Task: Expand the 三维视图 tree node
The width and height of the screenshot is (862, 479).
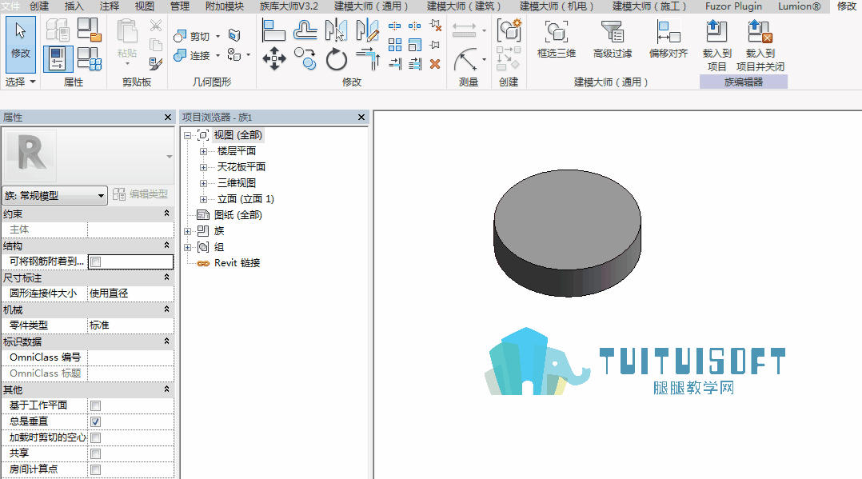Action: pyautogui.click(x=203, y=183)
